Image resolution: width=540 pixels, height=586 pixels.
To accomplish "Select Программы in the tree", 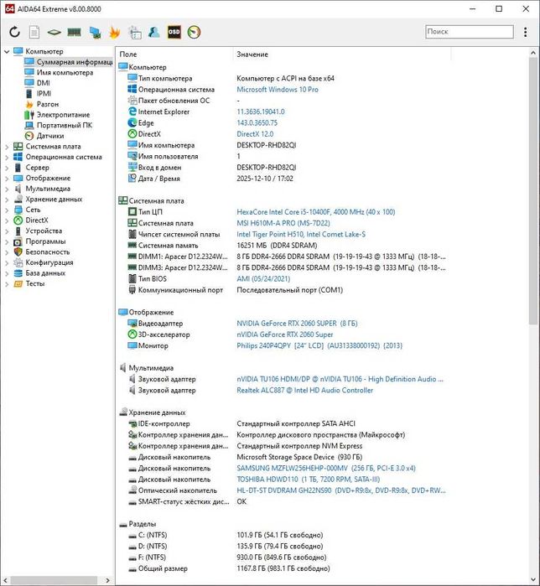I will click(x=45, y=241).
